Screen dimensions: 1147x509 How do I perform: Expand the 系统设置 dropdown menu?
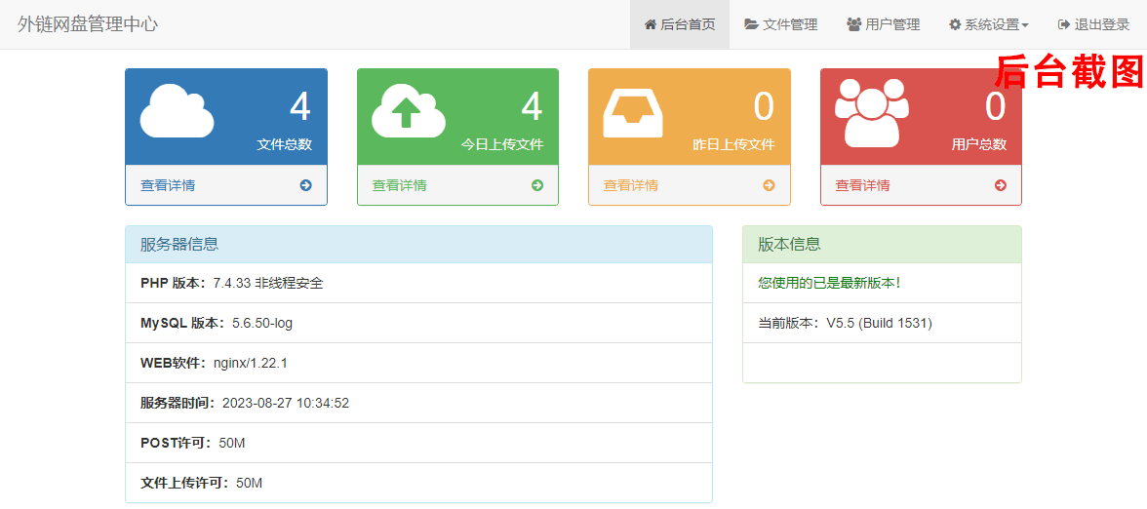click(989, 25)
